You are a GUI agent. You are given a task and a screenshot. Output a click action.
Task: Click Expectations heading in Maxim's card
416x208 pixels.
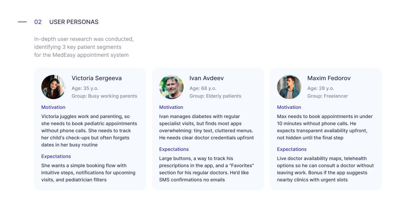tap(291, 149)
